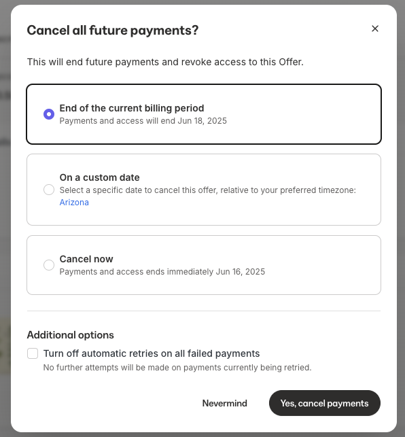Choose the On a custom date radio button

pos(49,190)
